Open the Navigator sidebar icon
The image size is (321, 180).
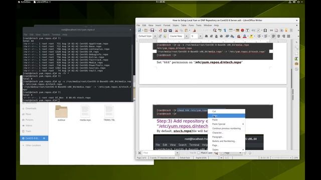(x=296, y=69)
